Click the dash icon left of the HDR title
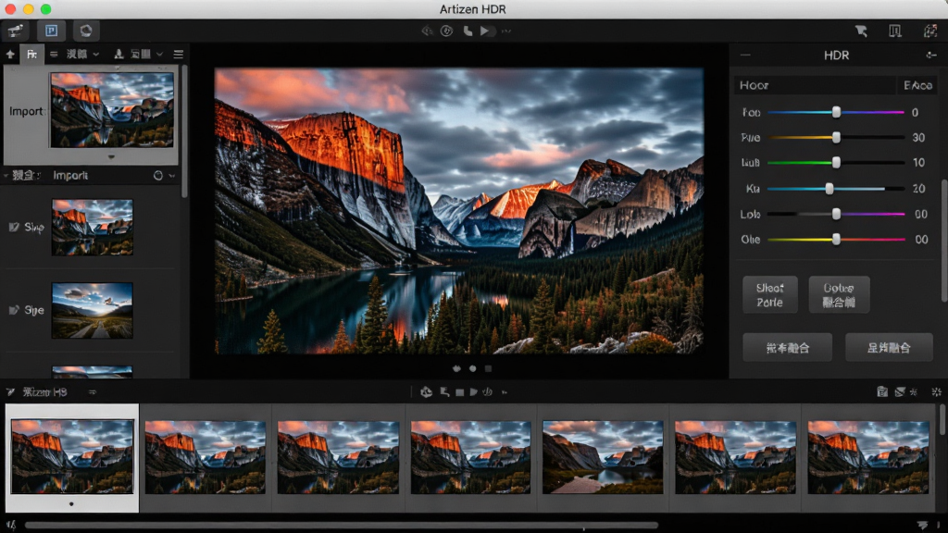This screenshot has width=948, height=533. (745, 55)
